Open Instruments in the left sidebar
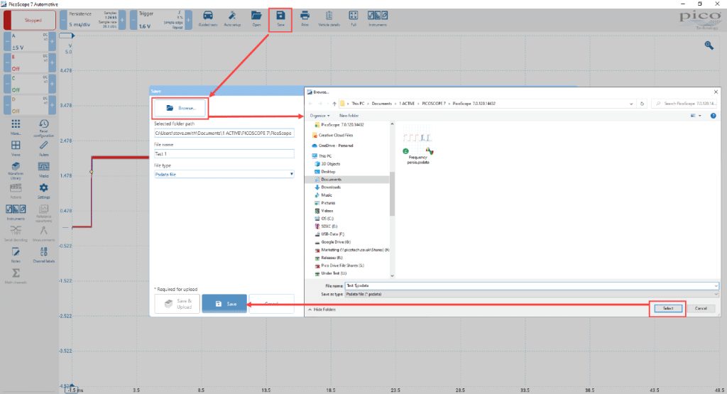Image resolution: width=727 pixels, height=394 pixels. tap(16, 212)
